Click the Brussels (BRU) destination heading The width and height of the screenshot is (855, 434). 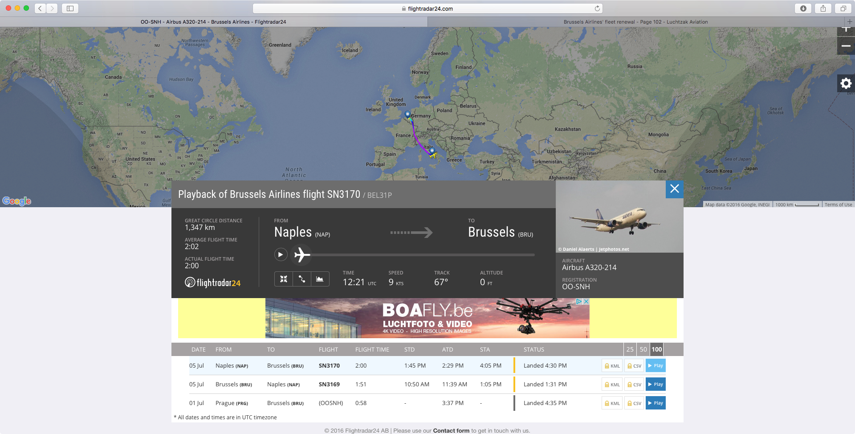click(501, 232)
